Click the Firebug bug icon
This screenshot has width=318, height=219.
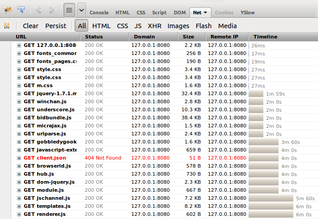8,10
